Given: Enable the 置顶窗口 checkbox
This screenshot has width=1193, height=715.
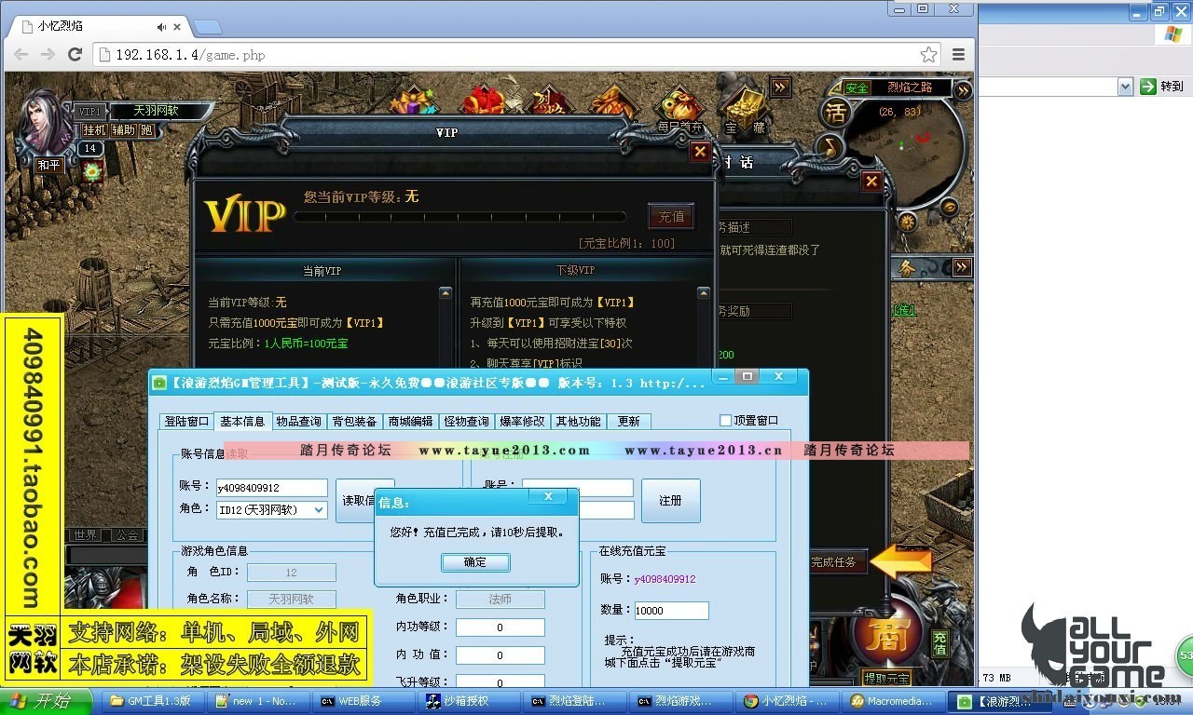Looking at the screenshot, I should 726,421.
